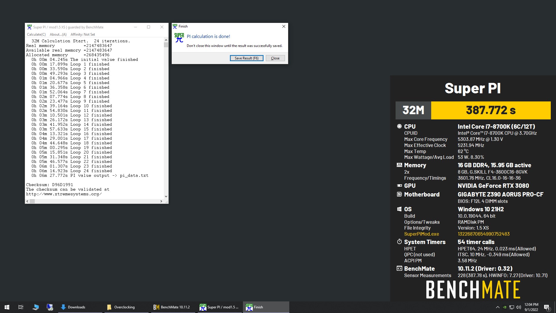Open Task View from taskbar

(21, 307)
